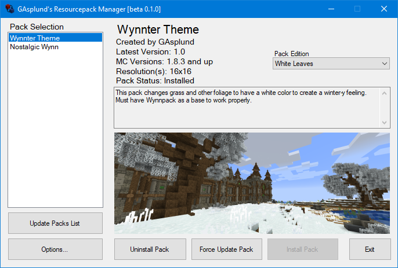Click empty space in the Pack Selection list
This screenshot has height=268, width=398.
coord(55,127)
